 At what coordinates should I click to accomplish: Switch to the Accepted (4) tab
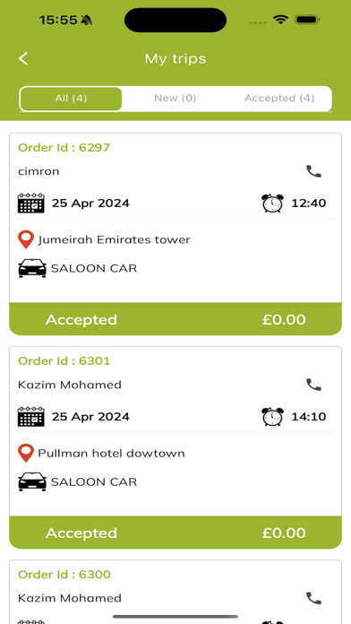pyautogui.click(x=279, y=99)
